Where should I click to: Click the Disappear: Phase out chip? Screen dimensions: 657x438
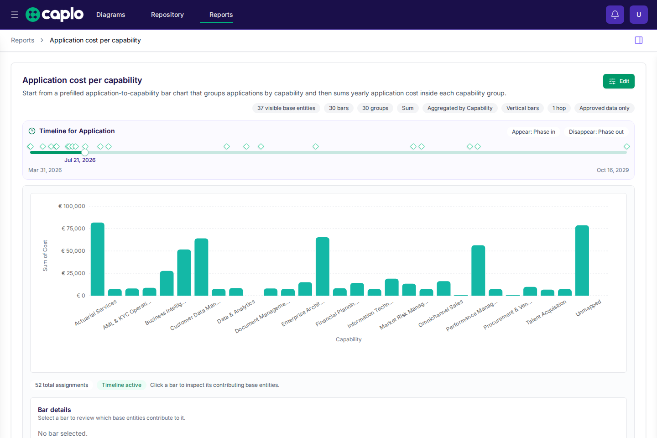coord(596,132)
